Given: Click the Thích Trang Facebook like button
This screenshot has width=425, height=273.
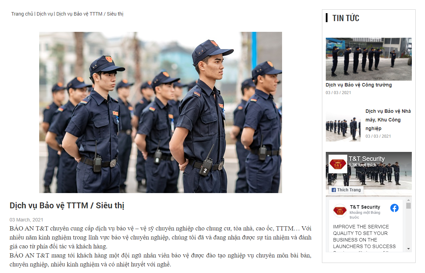Looking at the screenshot, I should tap(346, 190).
